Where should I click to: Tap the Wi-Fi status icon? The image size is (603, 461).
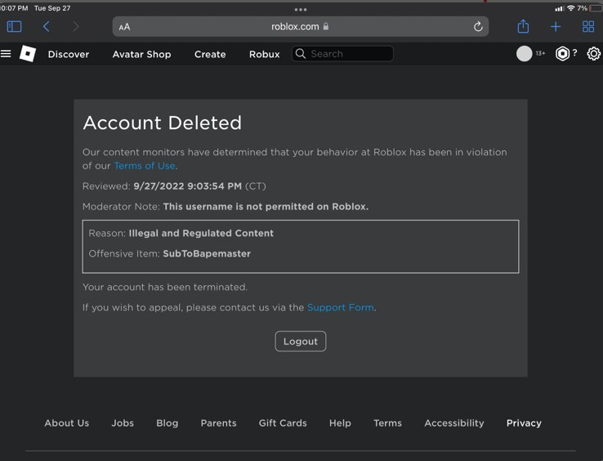click(x=570, y=8)
